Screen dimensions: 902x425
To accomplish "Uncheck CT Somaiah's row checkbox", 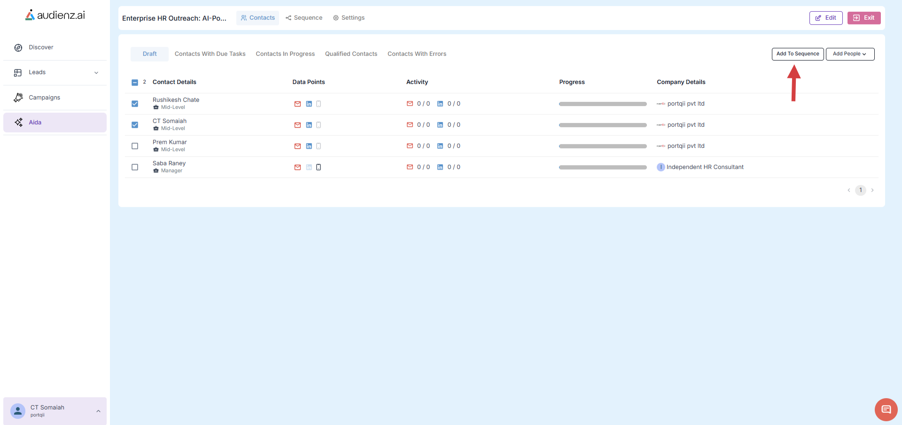I will click(x=135, y=125).
